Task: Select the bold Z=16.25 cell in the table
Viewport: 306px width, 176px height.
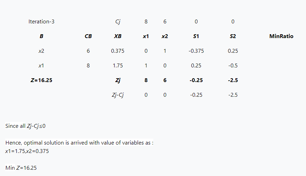Action: point(41,80)
